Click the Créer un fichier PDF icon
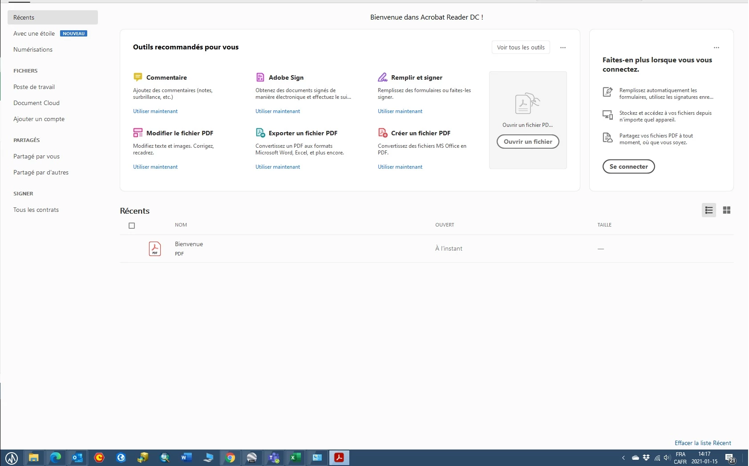This screenshot has height=466, width=749. pyautogui.click(x=383, y=133)
